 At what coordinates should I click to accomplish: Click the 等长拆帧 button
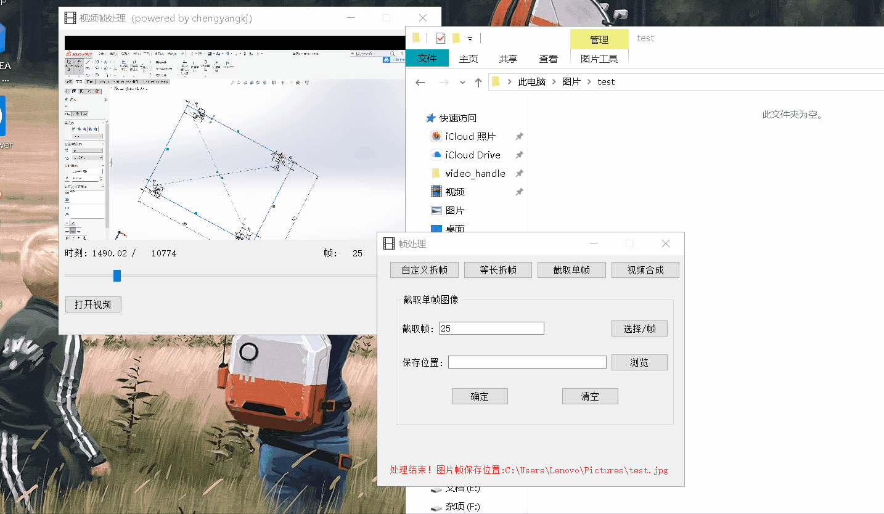pyautogui.click(x=498, y=270)
